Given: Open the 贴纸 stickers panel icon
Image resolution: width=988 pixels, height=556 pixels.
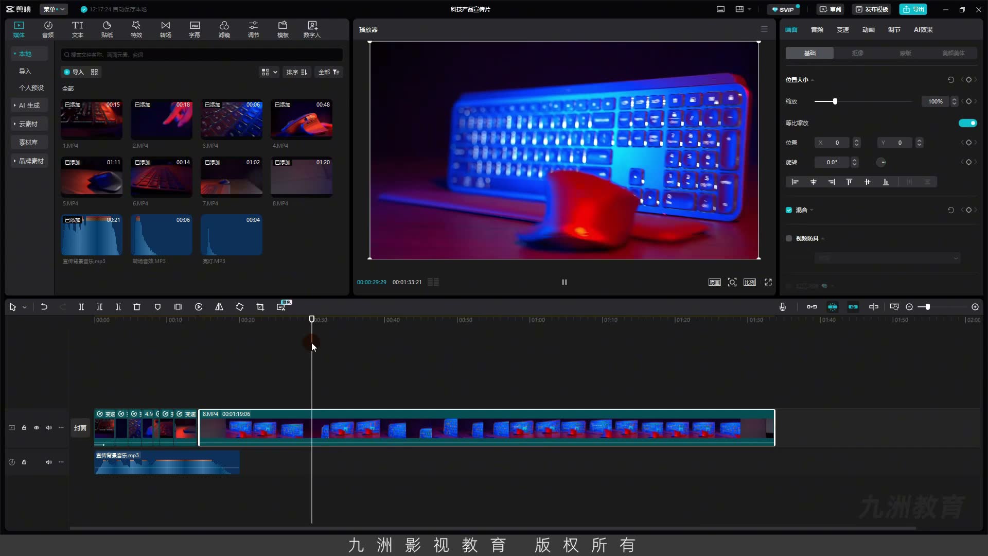Looking at the screenshot, I should (107, 29).
